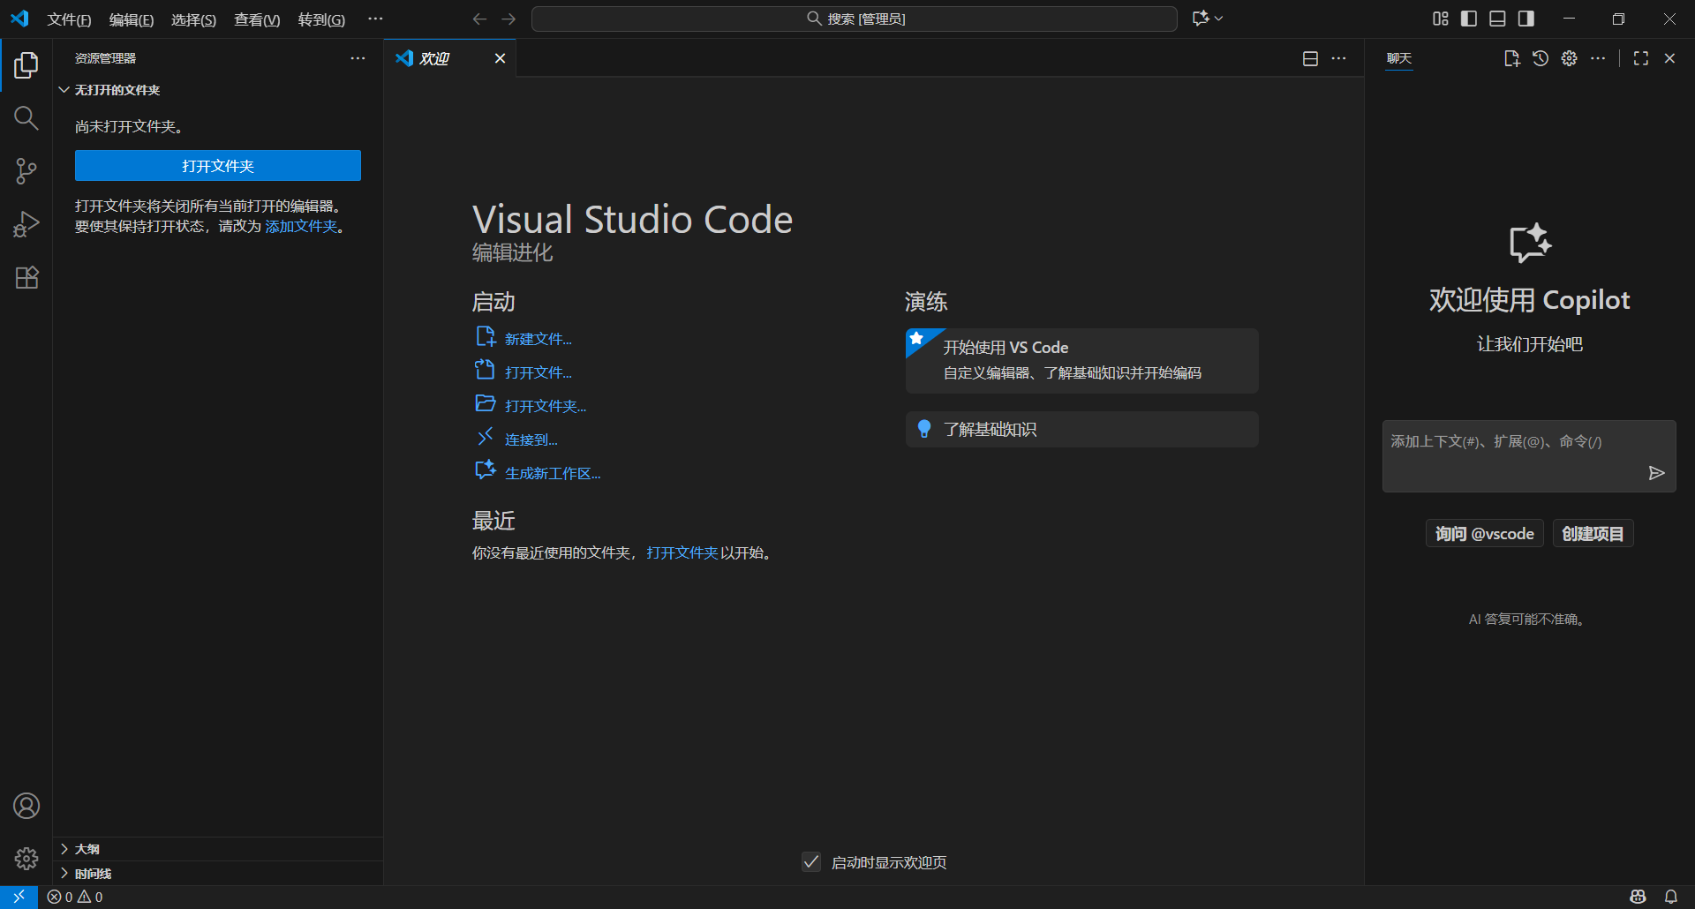Send the chat message
Viewport: 1695px width, 909px height.
[x=1656, y=473]
